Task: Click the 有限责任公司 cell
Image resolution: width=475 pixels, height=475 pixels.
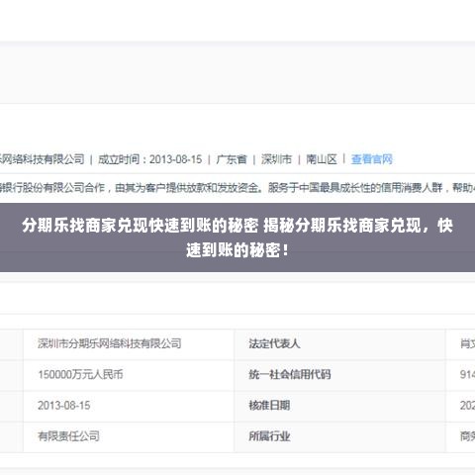Action: pos(129,436)
